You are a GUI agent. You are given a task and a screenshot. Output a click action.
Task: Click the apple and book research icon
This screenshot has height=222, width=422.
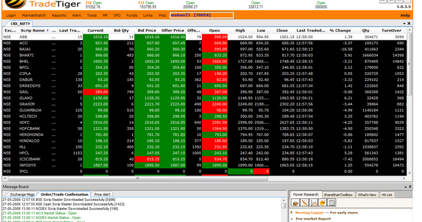[314, 203]
